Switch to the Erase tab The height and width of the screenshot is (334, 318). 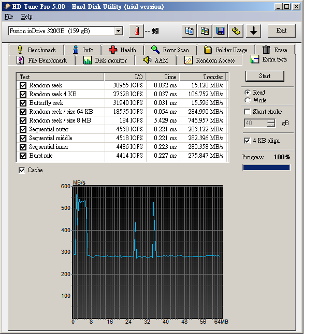(x=275, y=50)
